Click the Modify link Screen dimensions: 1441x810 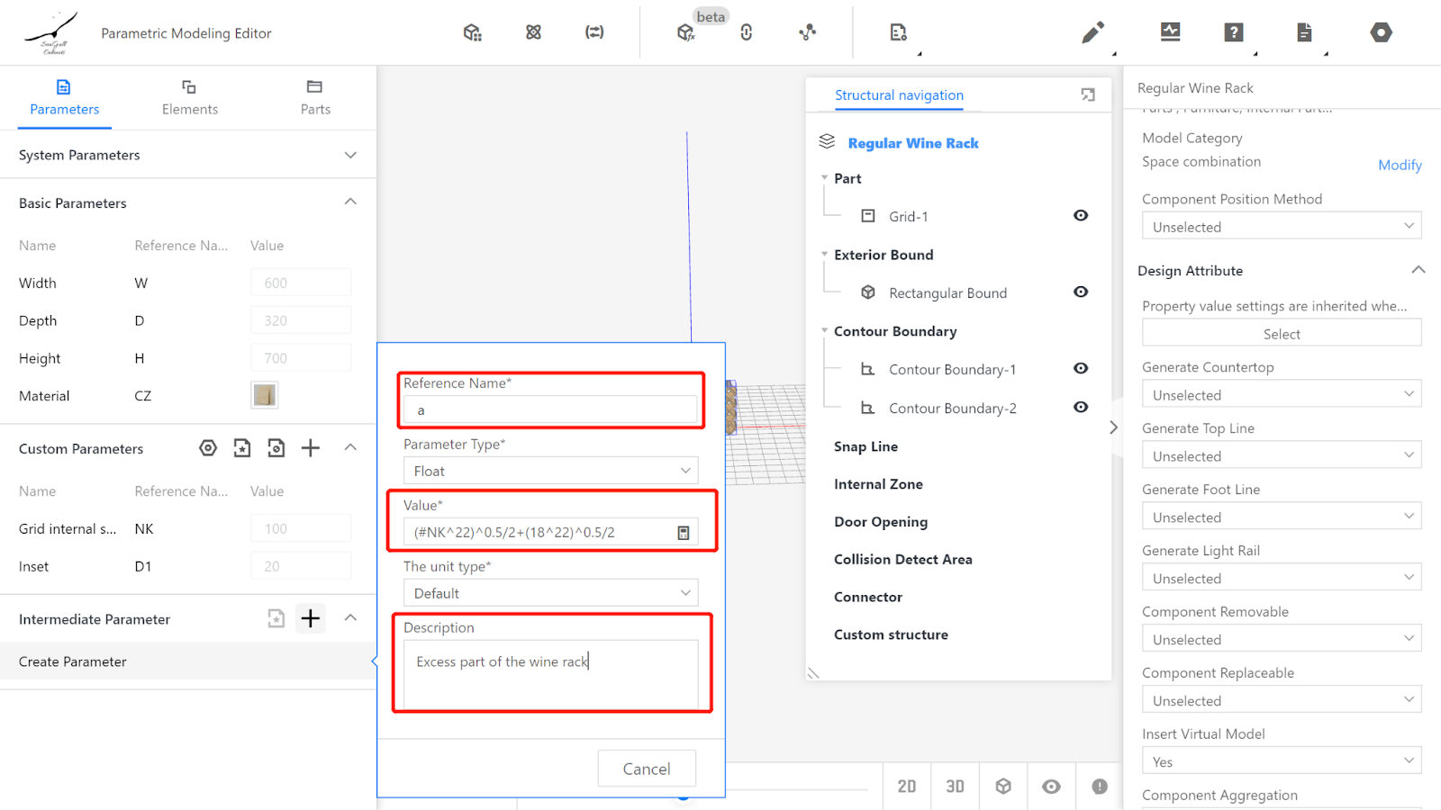[x=1400, y=165]
